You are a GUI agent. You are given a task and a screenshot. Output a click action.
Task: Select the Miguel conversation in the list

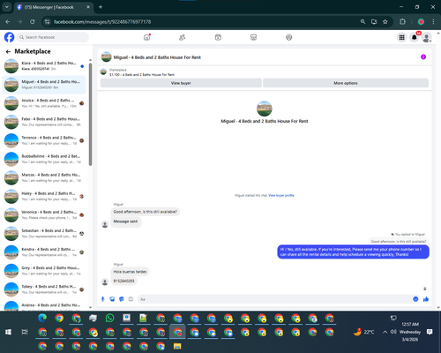pyautogui.click(x=44, y=85)
